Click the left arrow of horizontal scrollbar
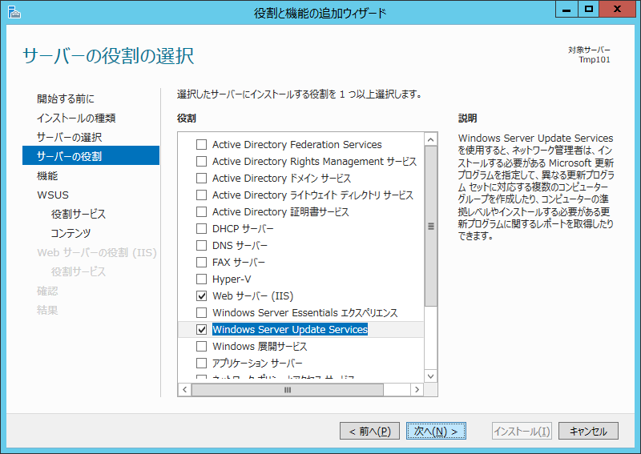The width and height of the screenshot is (641, 454). tap(185, 389)
